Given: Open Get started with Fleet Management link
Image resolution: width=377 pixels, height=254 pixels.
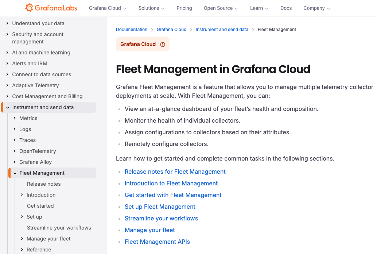Looking at the screenshot, I should tap(173, 195).
